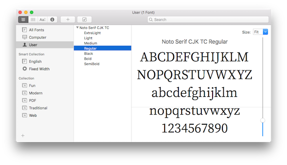
Task: Choose the ExtraLight typeface style
Action: click(92, 33)
